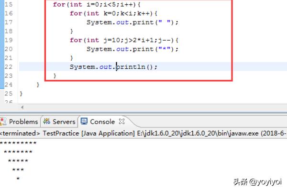Place cursor in 'for(int k=0;k<i;k++){' line
This screenshot has height=191, width=287.
[x=113, y=13]
